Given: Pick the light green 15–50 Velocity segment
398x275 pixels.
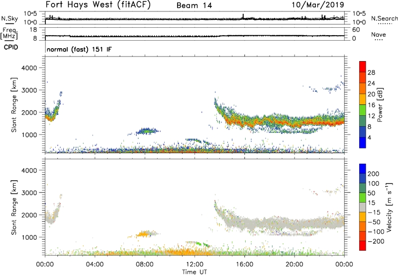Looking at the screenshot, I should (x=363, y=198).
